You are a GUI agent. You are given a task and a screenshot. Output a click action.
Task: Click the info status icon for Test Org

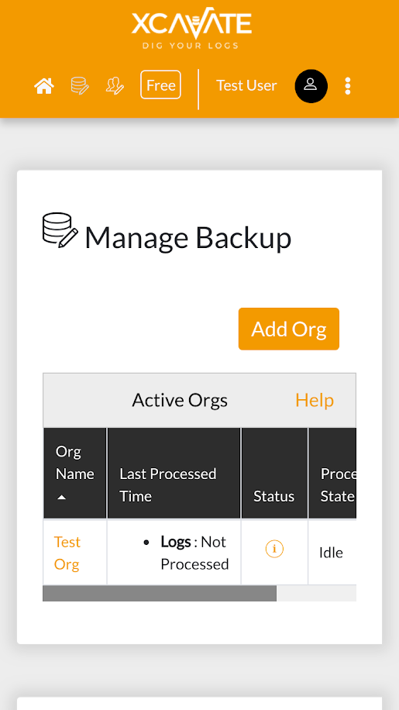pyautogui.click(x=274, y=550)
